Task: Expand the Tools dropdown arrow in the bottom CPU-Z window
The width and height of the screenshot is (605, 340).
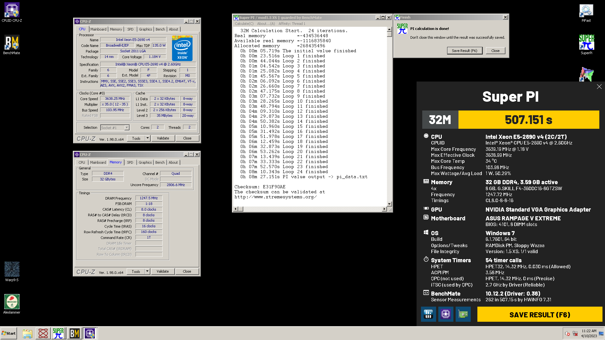Action: click(147, 271)
